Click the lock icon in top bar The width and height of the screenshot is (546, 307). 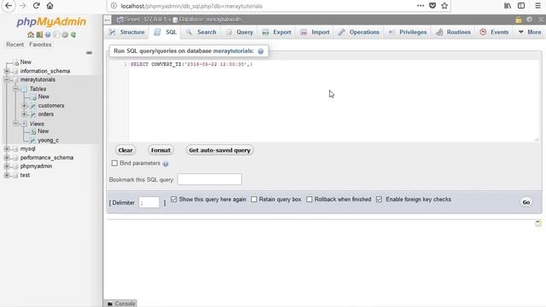click(519, 20)
